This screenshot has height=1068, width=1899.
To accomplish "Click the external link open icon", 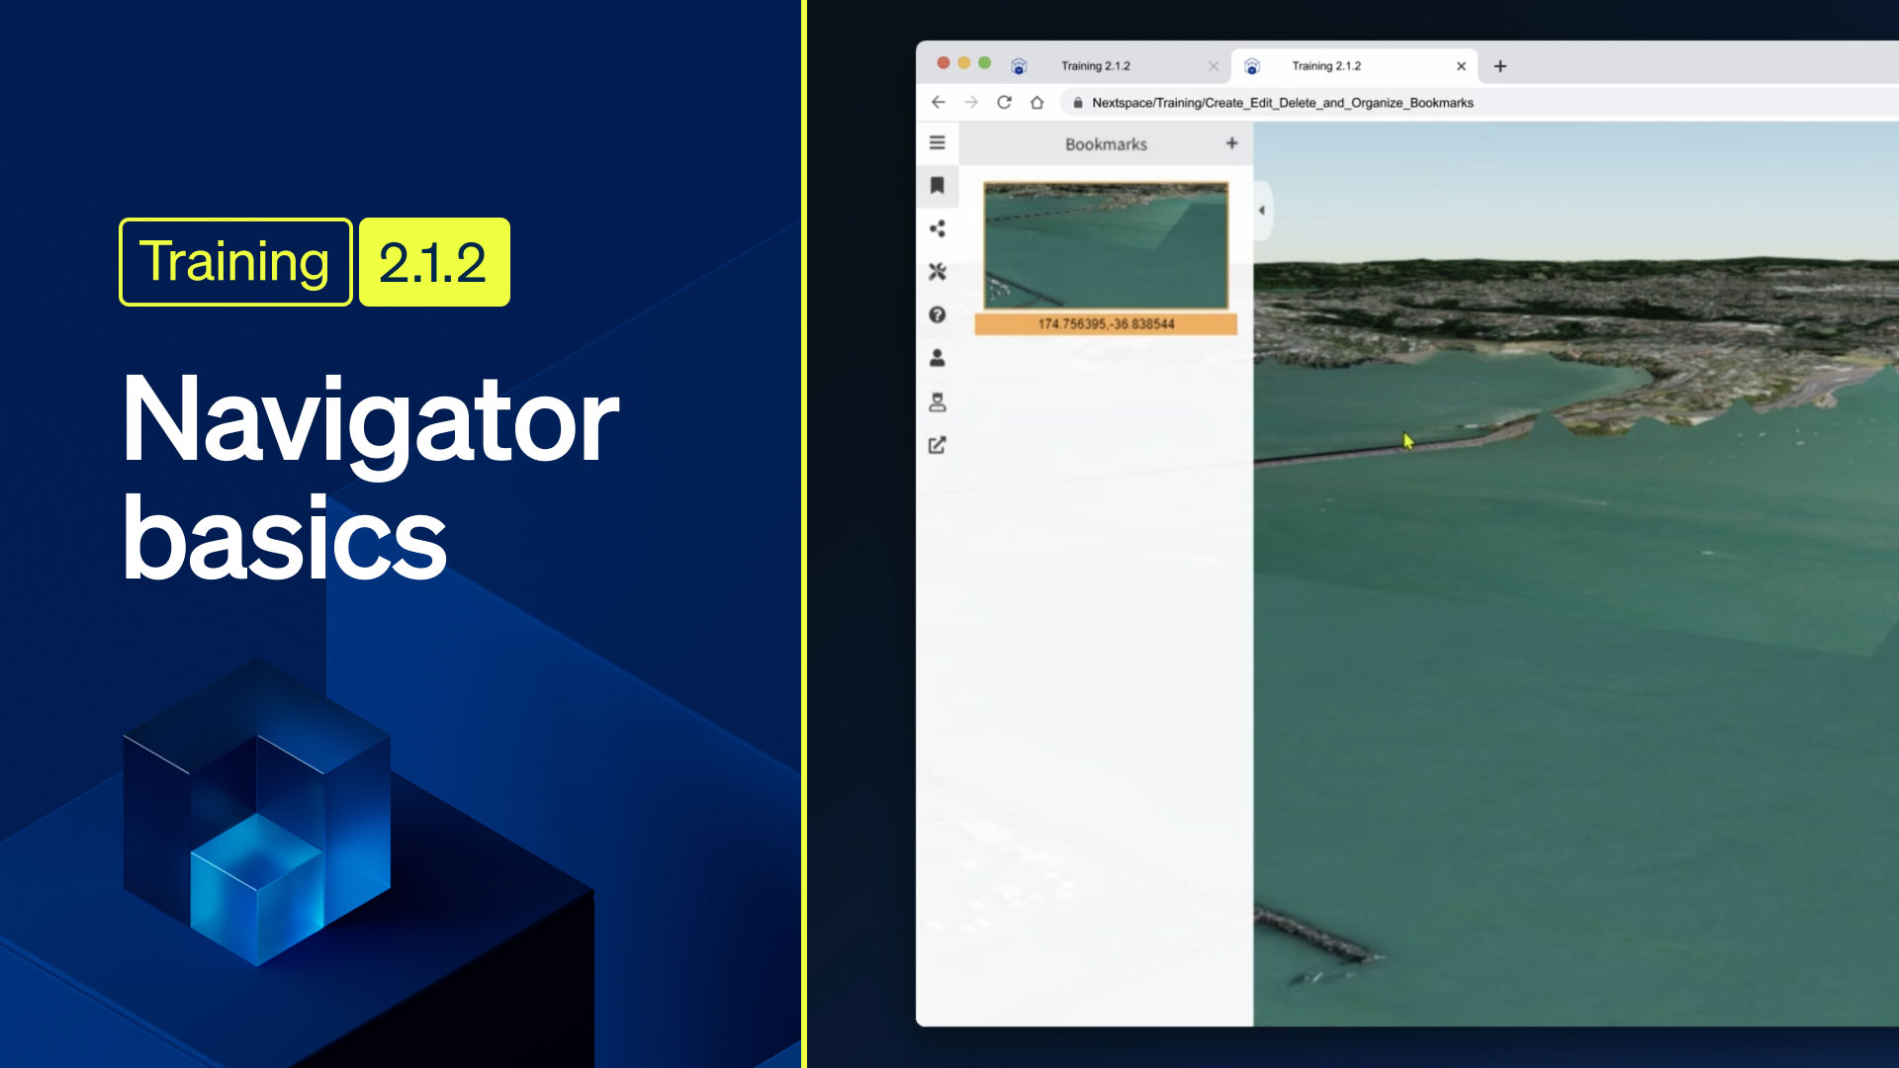I will [937, 445].
